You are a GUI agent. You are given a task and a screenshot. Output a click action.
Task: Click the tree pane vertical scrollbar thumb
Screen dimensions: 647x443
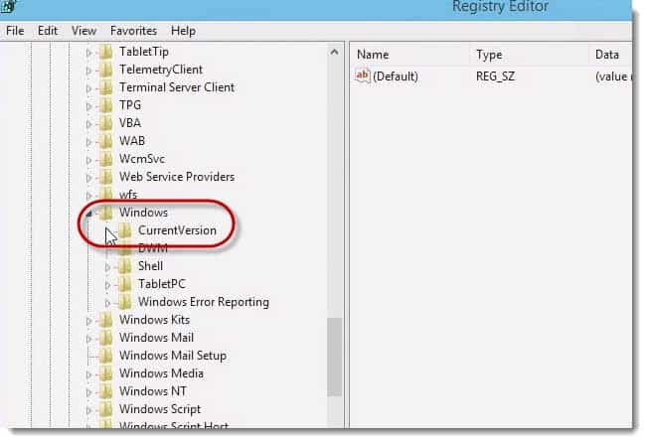click(x=335, y=358)
